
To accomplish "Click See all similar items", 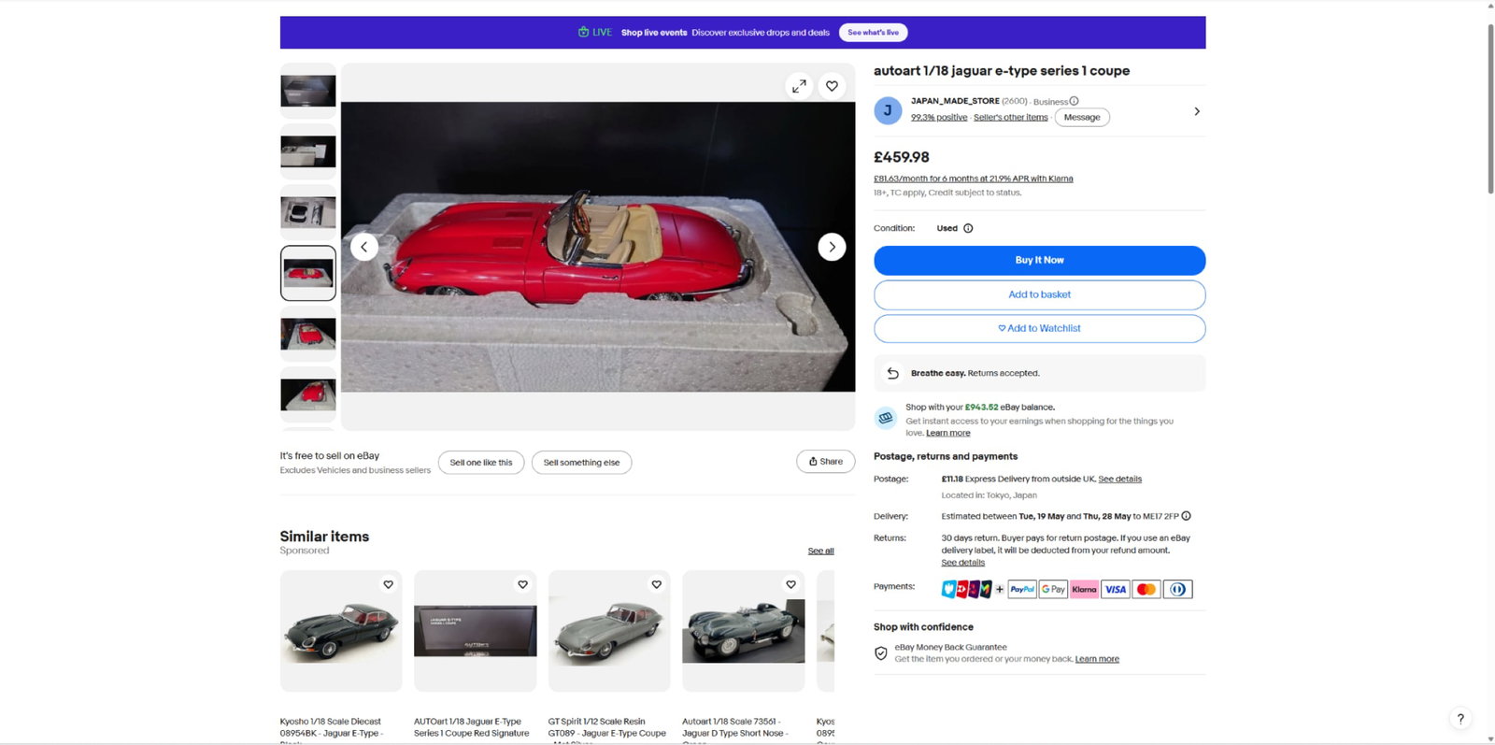I will pyautogui.click(x=820, y=551).
